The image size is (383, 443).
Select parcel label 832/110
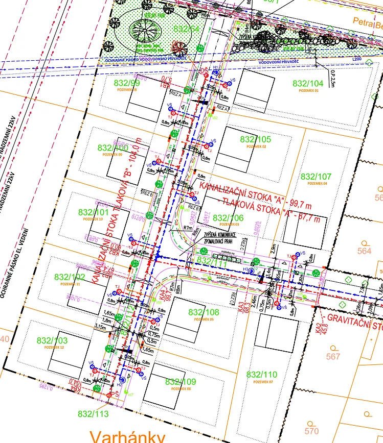[x=262, y=375]
